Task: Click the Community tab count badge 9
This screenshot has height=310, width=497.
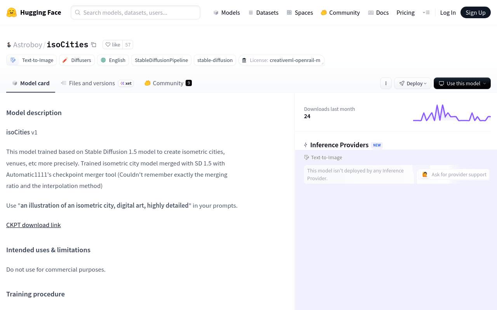Action: click(189, 83)
